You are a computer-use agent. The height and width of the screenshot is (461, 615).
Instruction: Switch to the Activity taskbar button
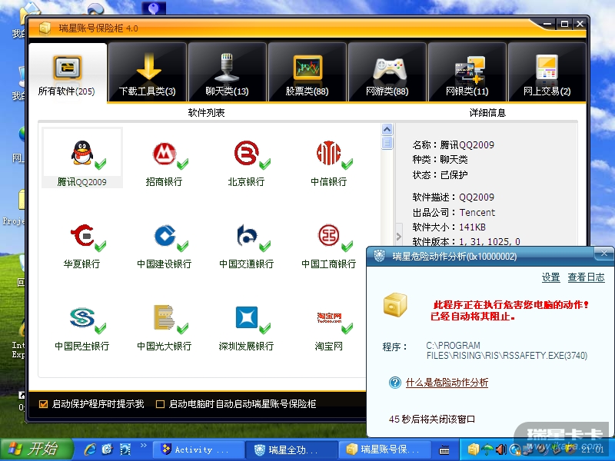tap(198, 449)
